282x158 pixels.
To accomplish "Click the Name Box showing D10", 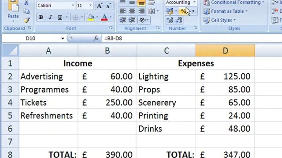I will pyautogui.click(x=30, y=38).
